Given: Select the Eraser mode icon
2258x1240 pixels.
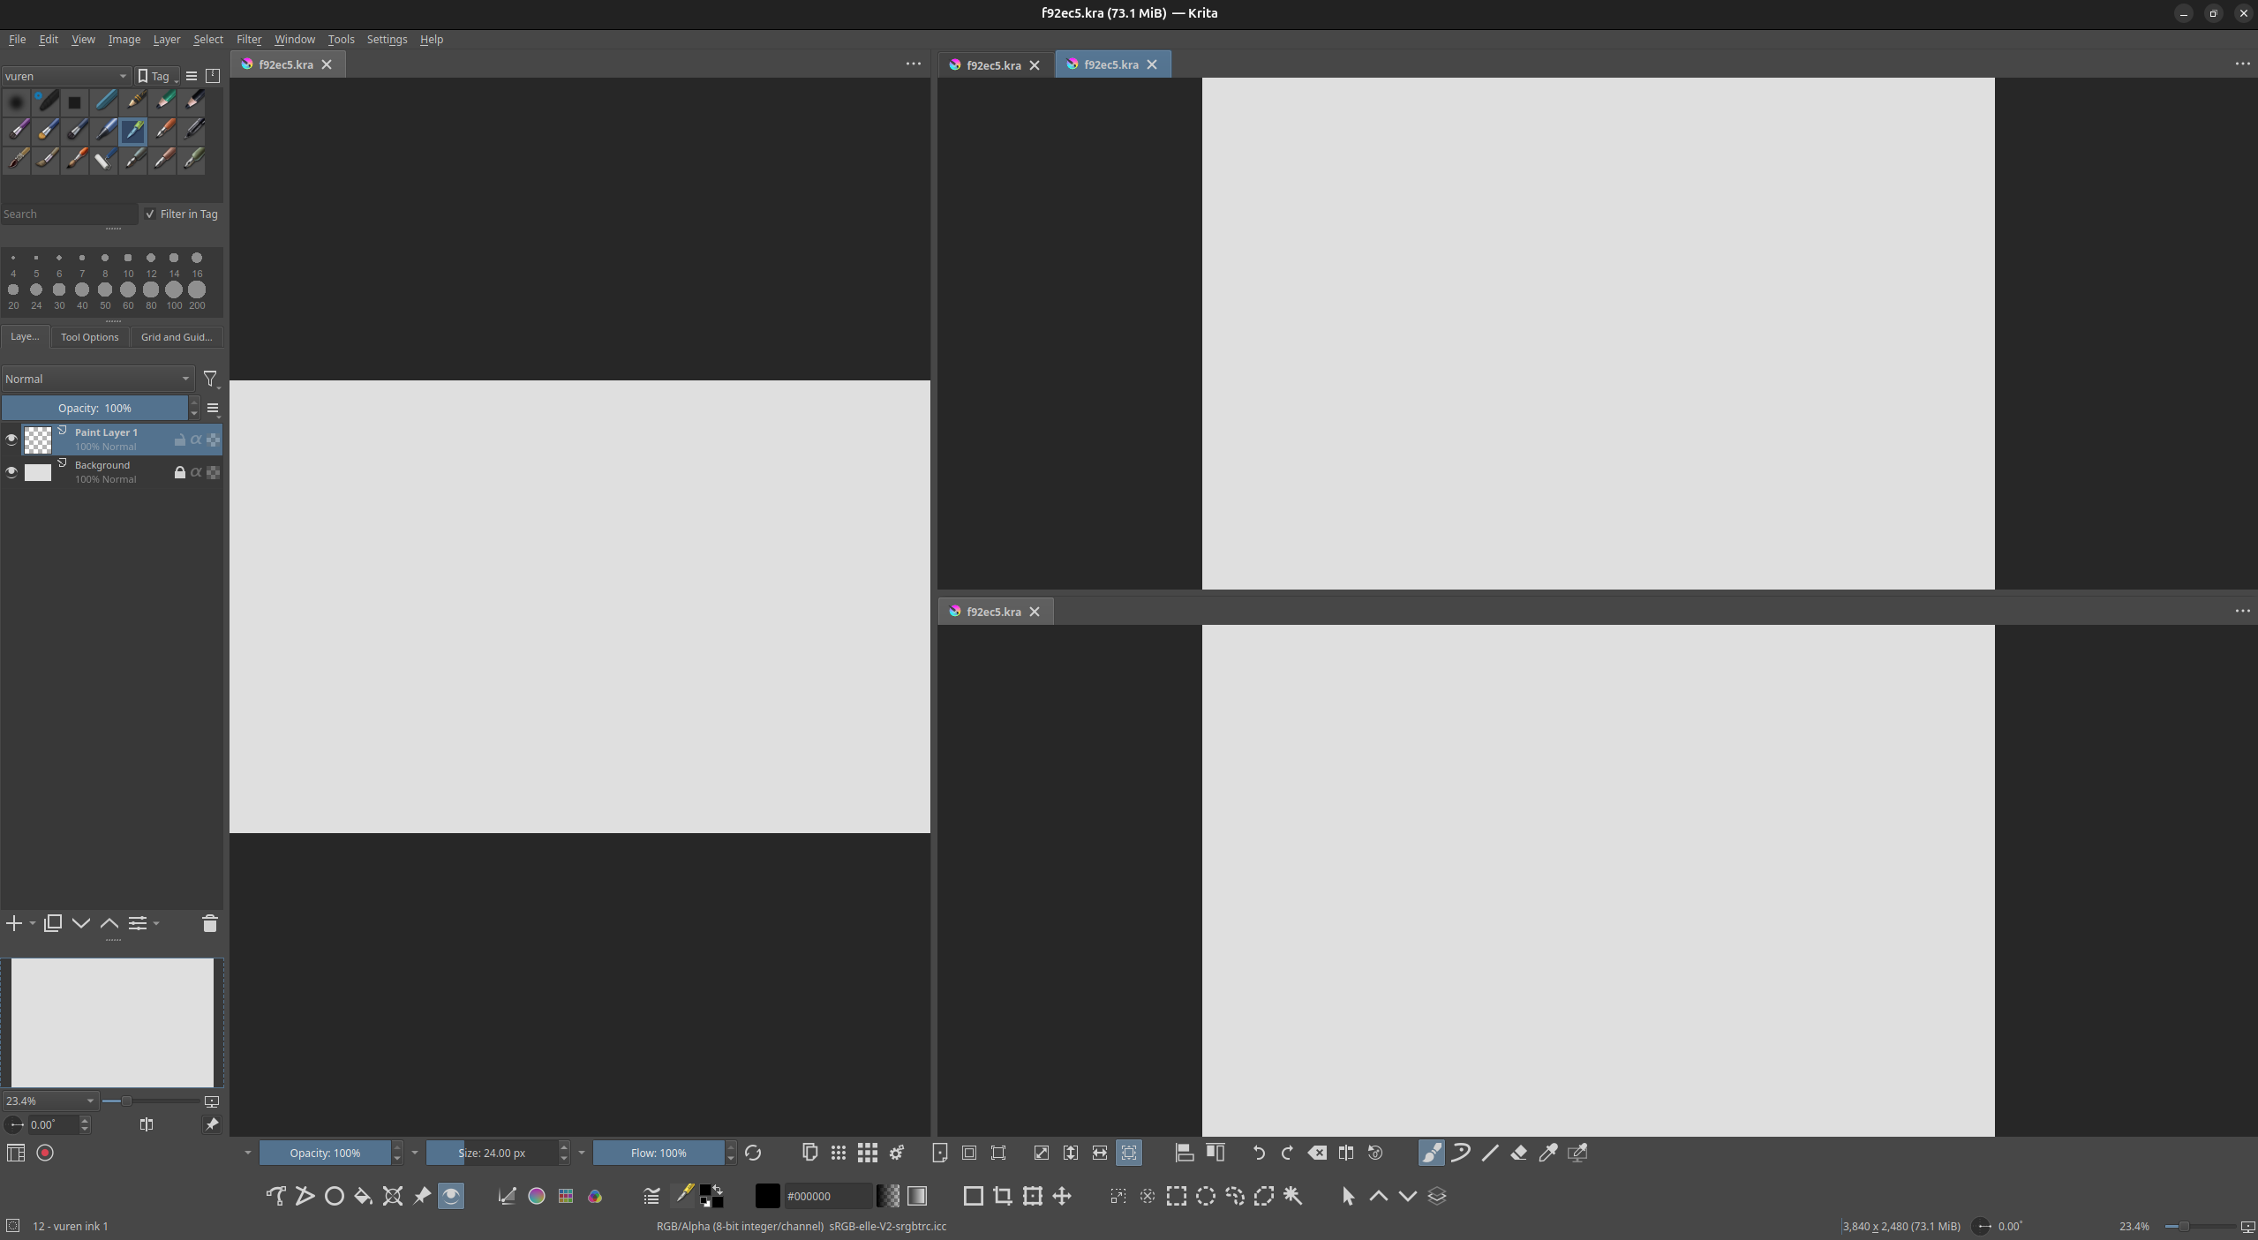Looking at the screenshot, I should point(1519,1153).
